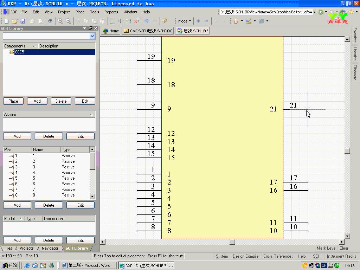Open the File menu
Viewport: 360px width, 270px height.
24,12
